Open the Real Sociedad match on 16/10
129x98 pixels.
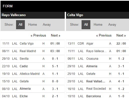[98, 89]
